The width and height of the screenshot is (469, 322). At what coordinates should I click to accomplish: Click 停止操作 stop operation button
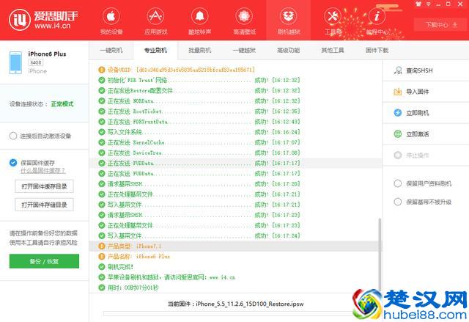(426, 155)
